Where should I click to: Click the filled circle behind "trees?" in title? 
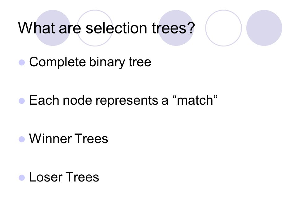pos(176,28)
